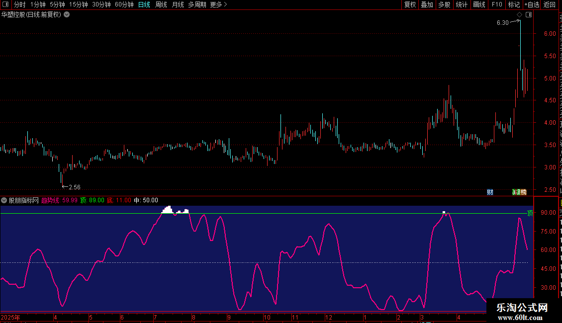Screen dimensions: 562x323
Task: Expand dropdown next to 华塑控股 title
Action: (67, 15)
